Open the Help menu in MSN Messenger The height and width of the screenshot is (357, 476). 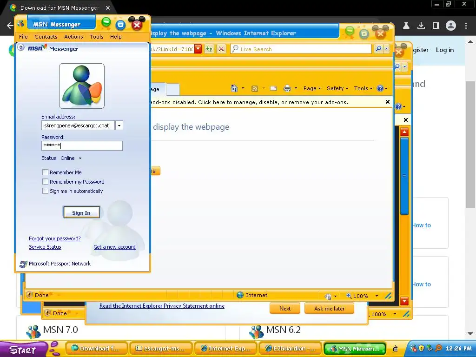[x=116, y=37]
